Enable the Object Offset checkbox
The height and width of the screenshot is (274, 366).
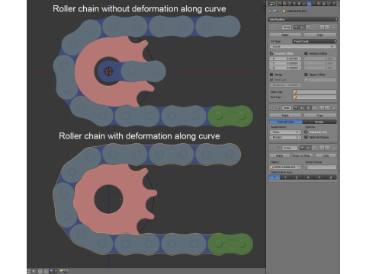pos(306,75)
